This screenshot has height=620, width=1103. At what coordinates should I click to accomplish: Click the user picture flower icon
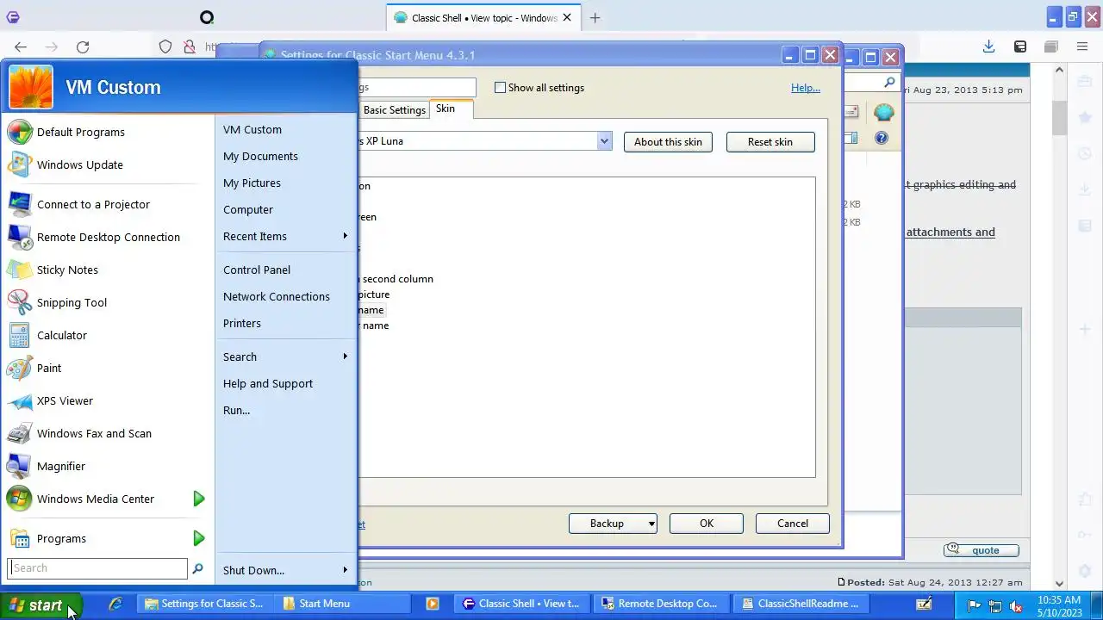tap(31, 87)
